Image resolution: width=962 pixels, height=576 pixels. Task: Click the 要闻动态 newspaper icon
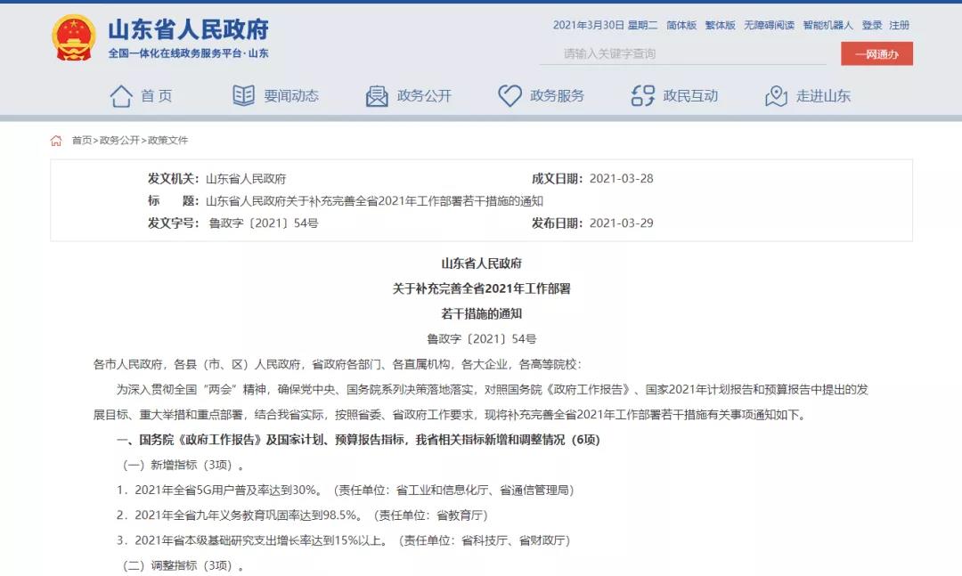pos(243,96)
